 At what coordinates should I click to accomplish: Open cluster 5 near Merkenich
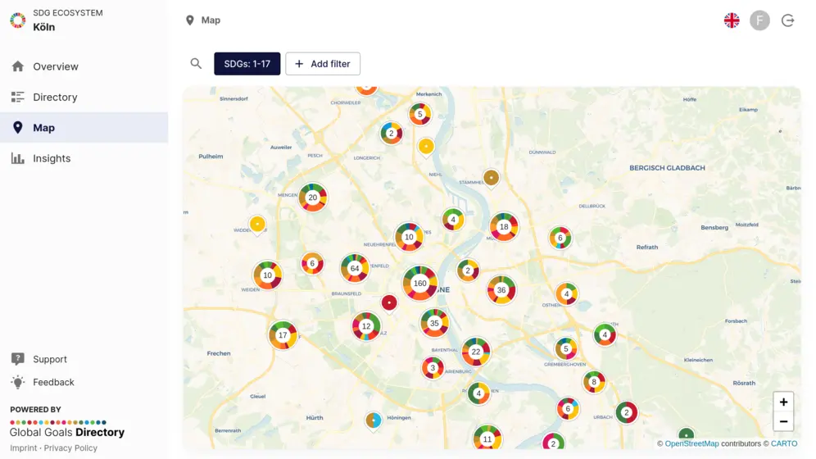[420, 115]
